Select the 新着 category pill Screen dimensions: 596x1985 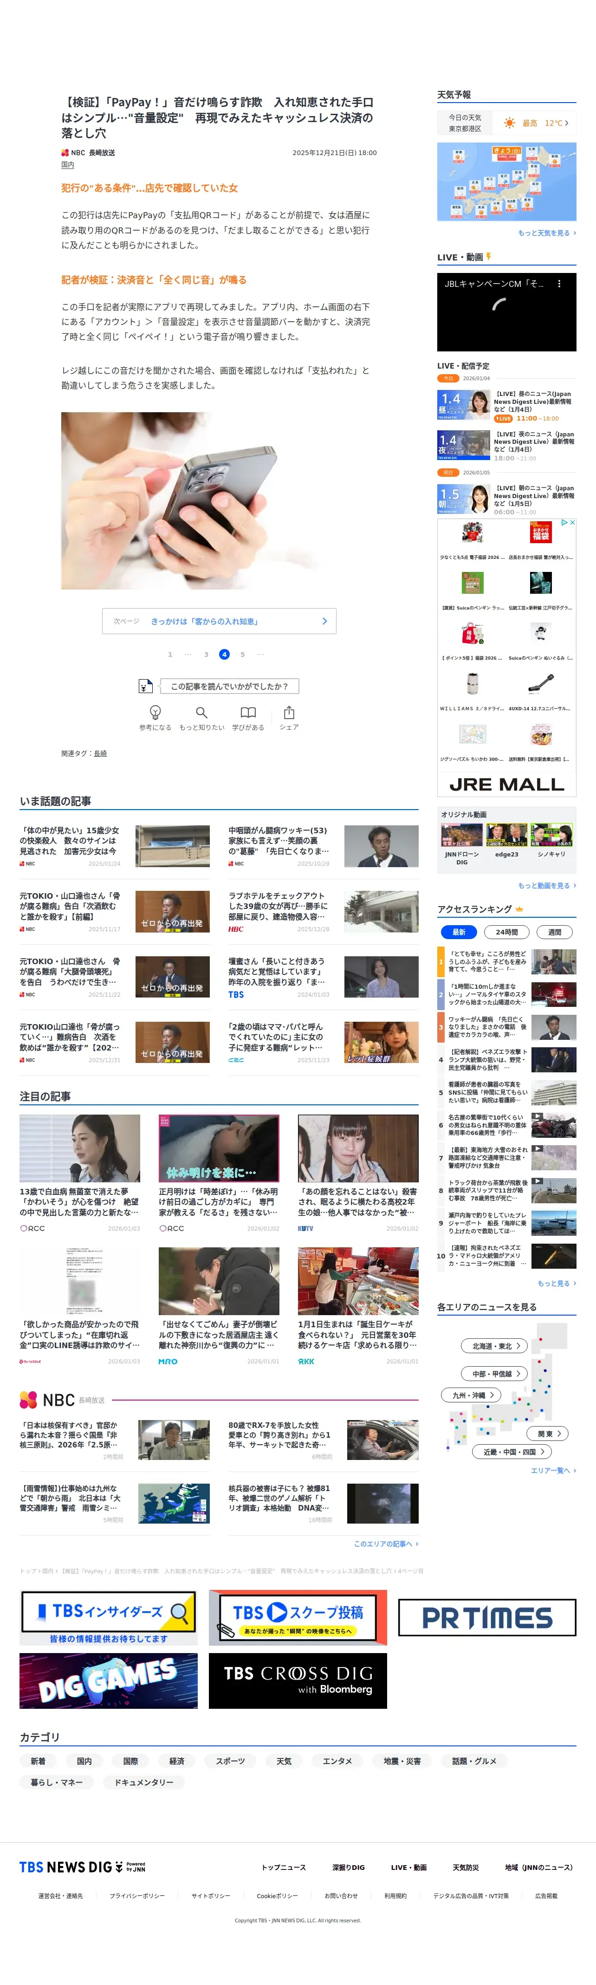click(38, 1761)
